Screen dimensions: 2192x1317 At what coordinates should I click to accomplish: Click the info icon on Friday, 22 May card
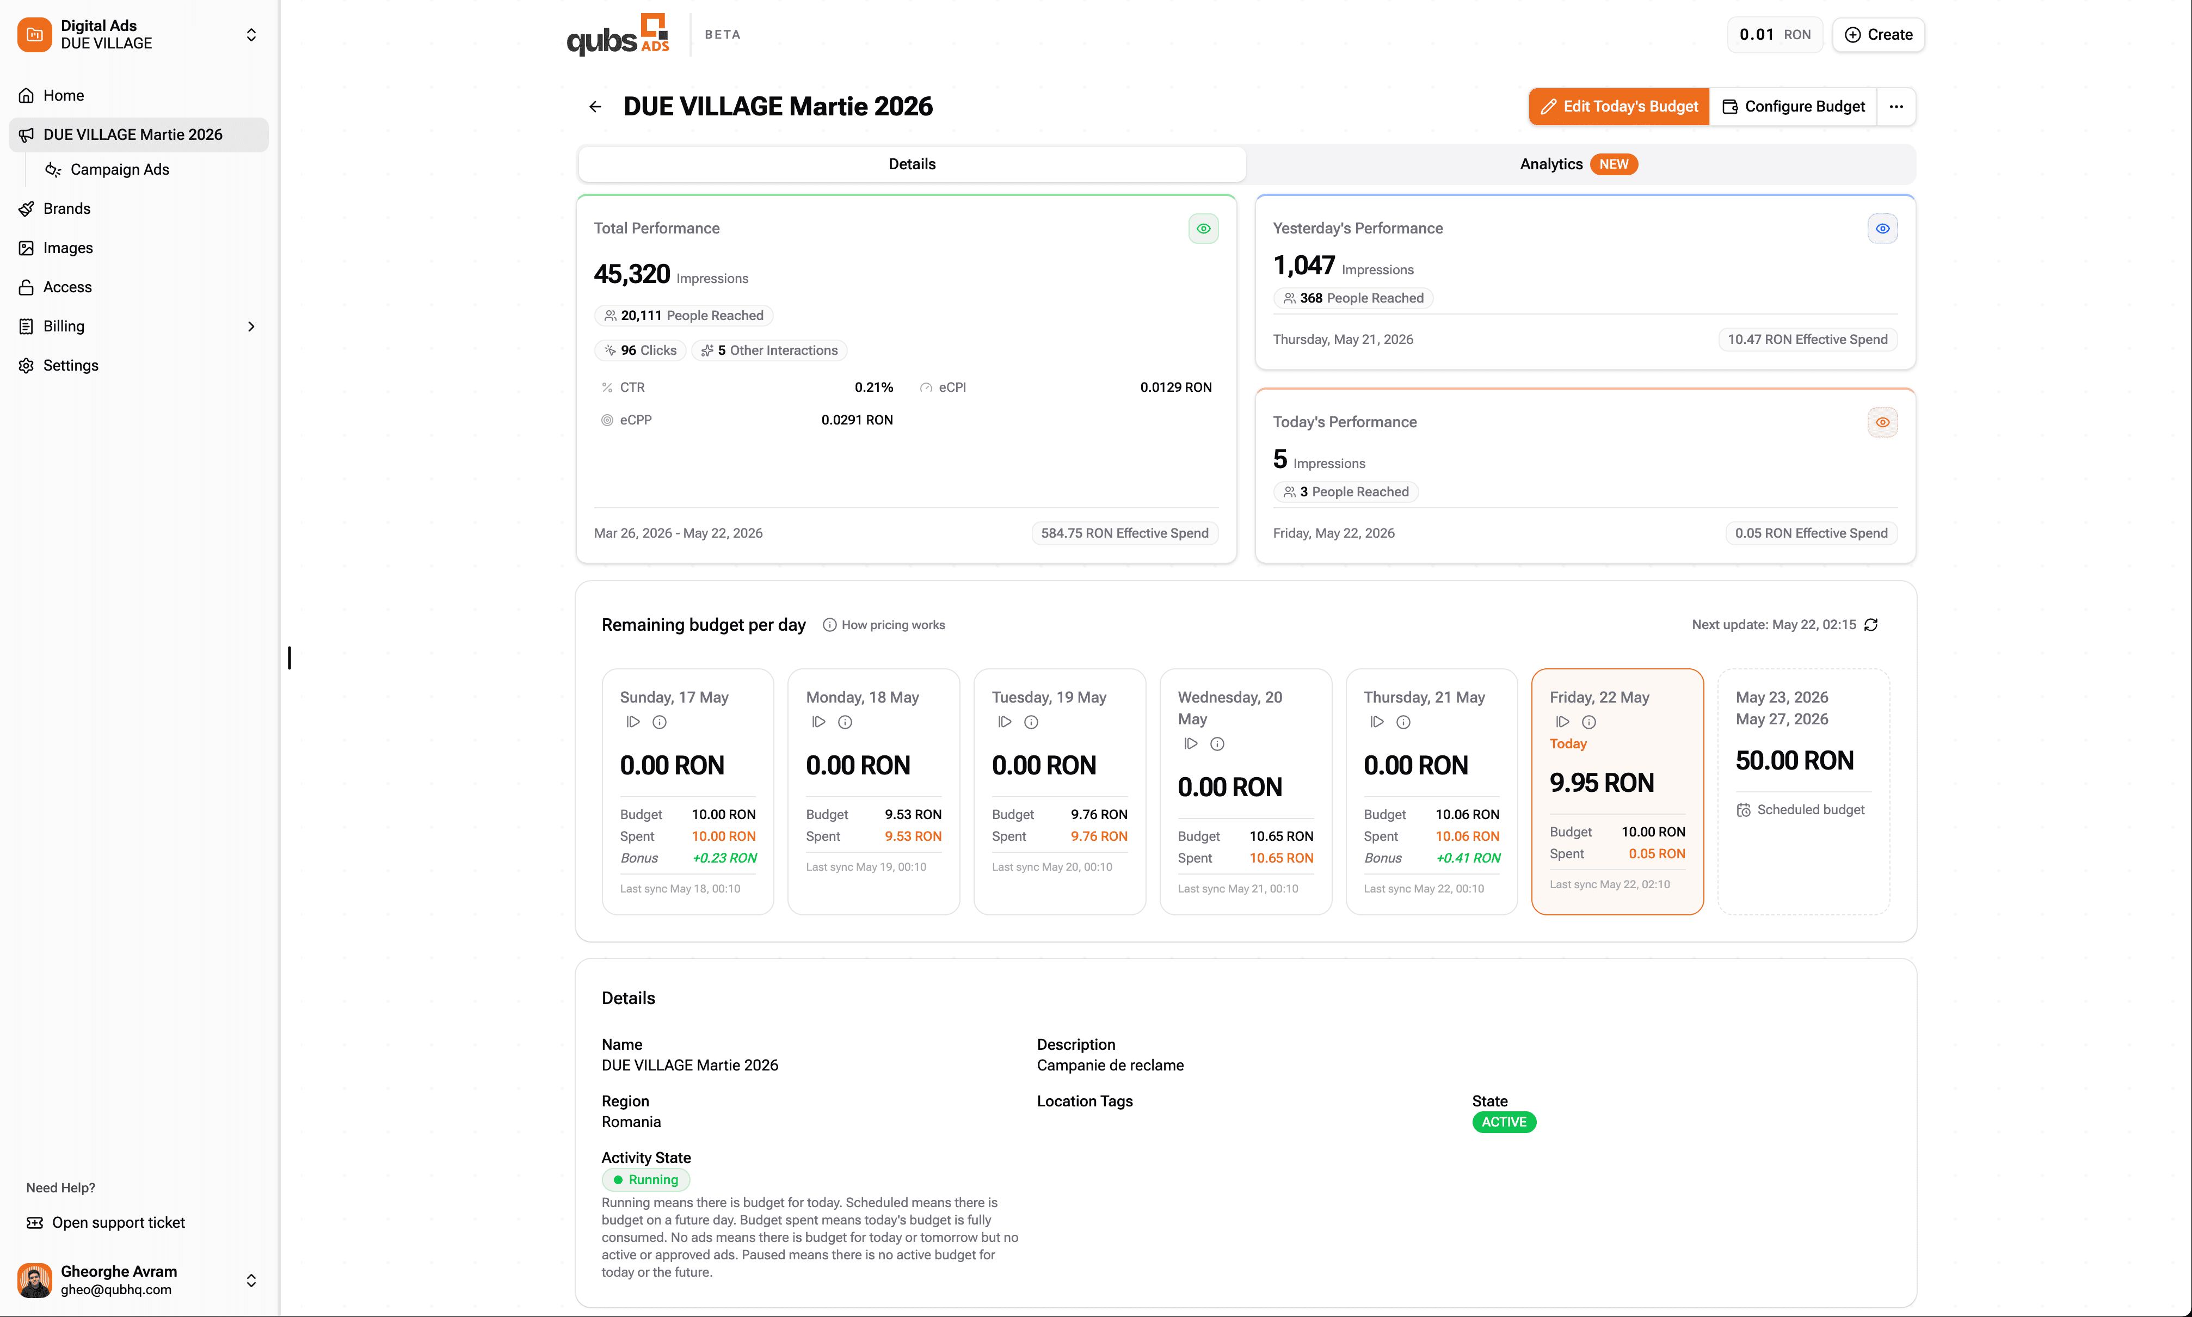tap(1590, 722)
